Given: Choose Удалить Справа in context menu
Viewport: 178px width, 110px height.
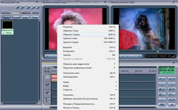Looking at the screenshot, I should [88, 42].
